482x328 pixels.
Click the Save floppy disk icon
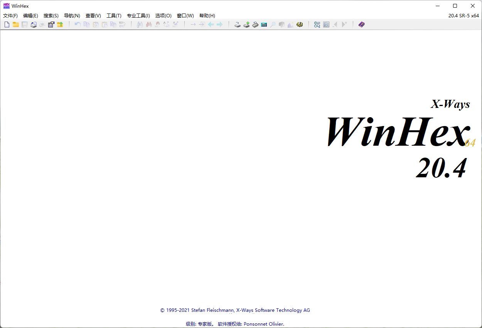click(24, 24)
